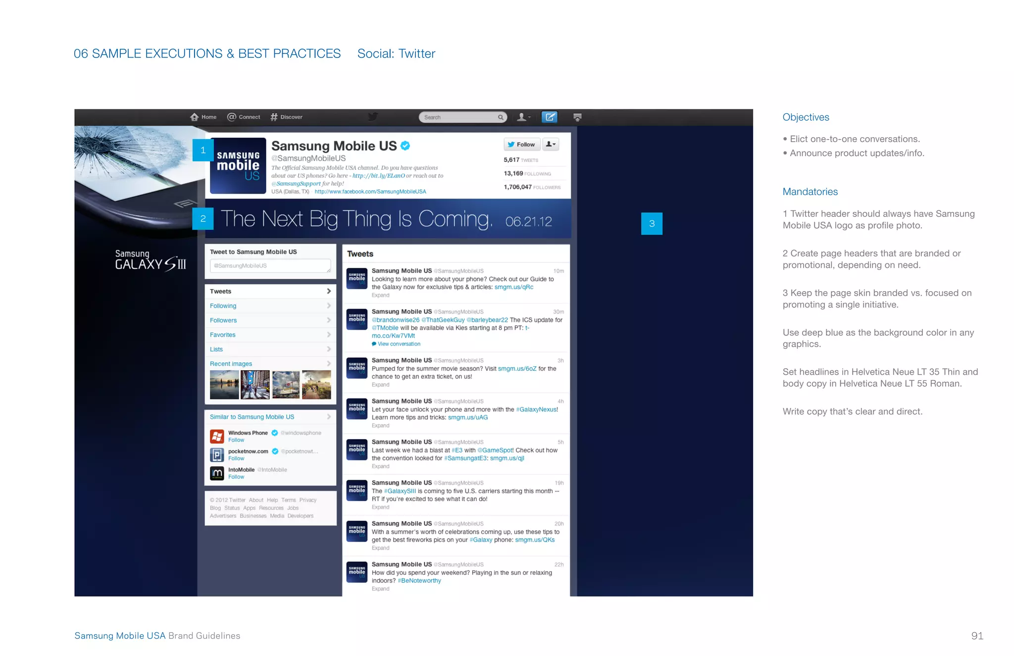Click the #GalaxySIII hashtag

[400, 491]
